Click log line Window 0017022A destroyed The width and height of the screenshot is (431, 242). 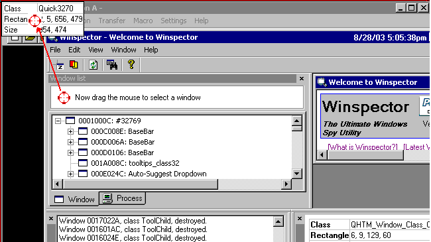tap(133, 221)
